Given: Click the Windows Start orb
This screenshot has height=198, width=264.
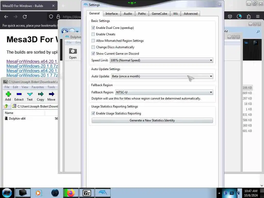Looking at the screenshot, I should click(7, 193).
